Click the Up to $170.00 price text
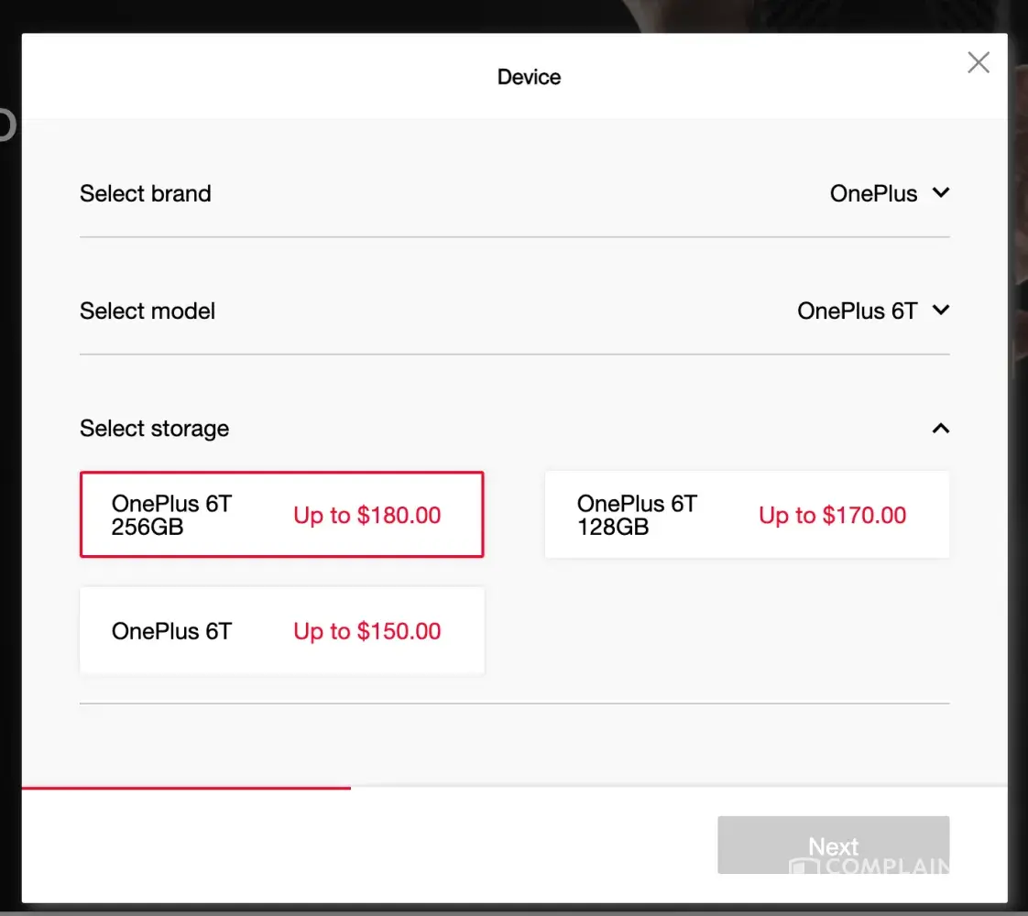Image resolution: width=1028 pixels, height=916 pixels. [x=832, y=515]
